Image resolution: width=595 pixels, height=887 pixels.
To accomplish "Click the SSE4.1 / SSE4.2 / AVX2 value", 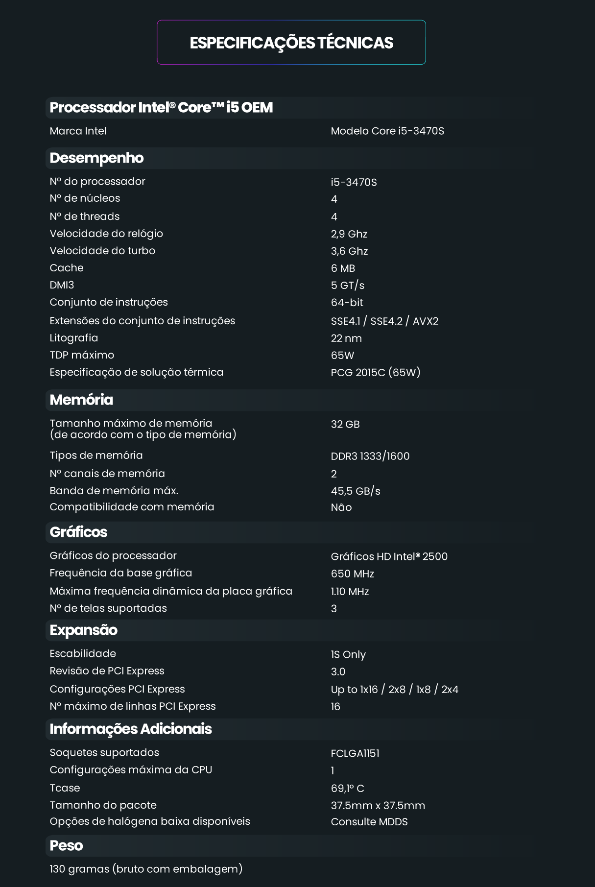I will pyautogui.click(x=384, y=321).
